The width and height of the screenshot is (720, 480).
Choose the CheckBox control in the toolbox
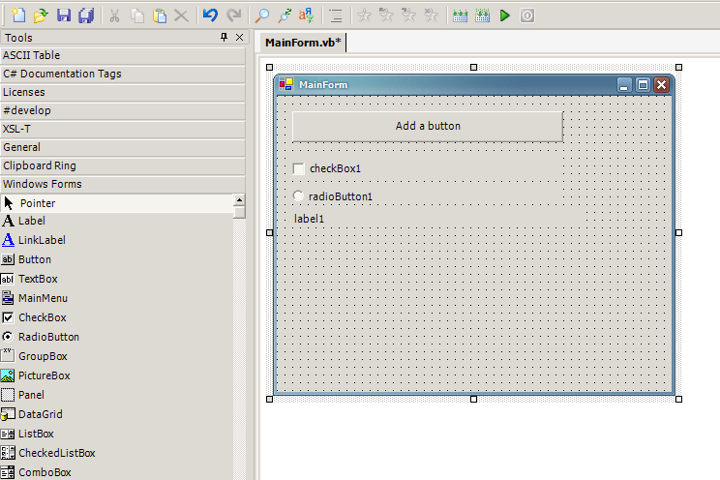tap(42, 317)
